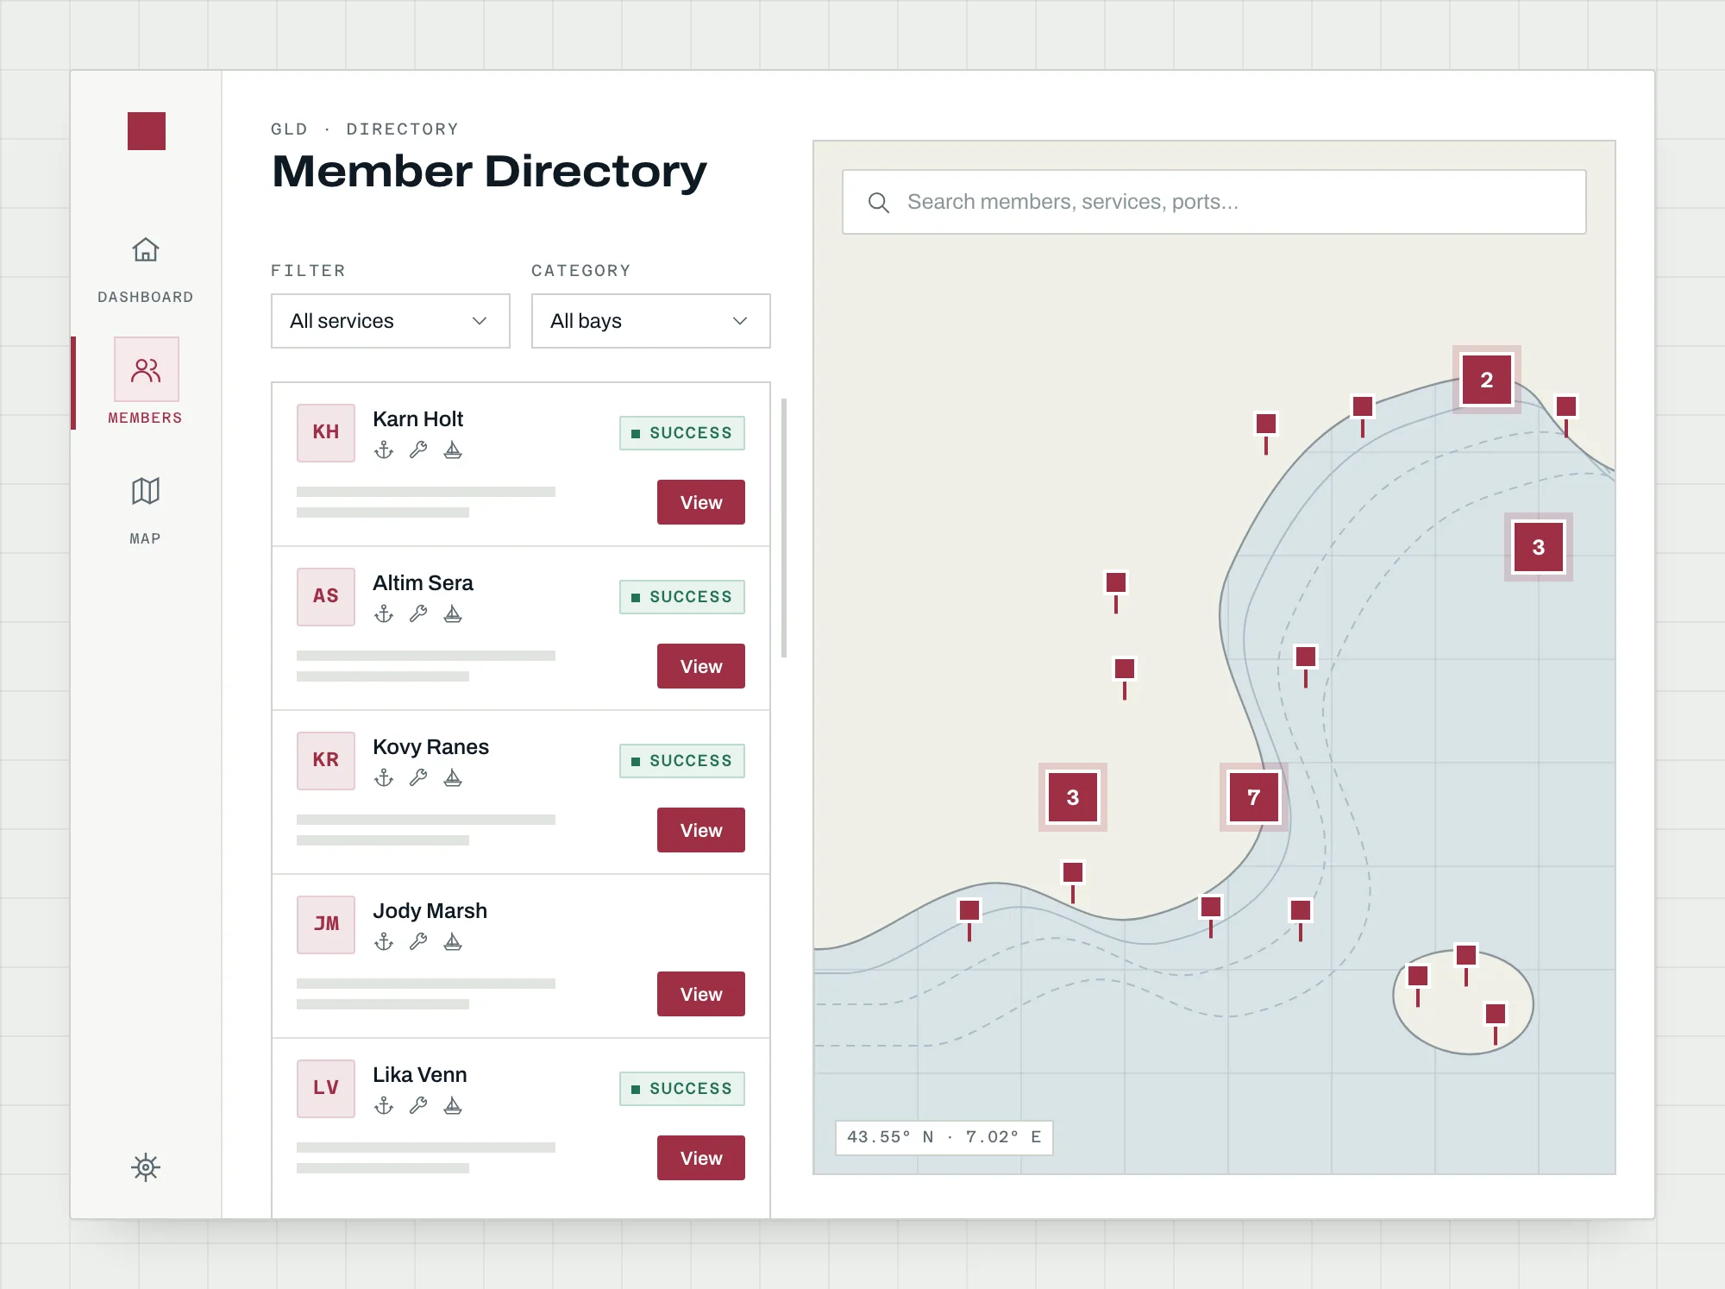Open the All services filter dropdown

391,321
